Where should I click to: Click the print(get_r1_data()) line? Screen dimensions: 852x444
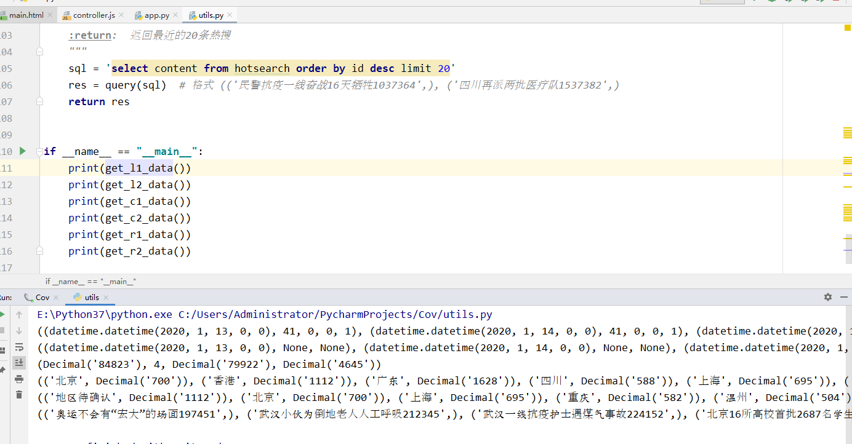(x=130, y=234)
